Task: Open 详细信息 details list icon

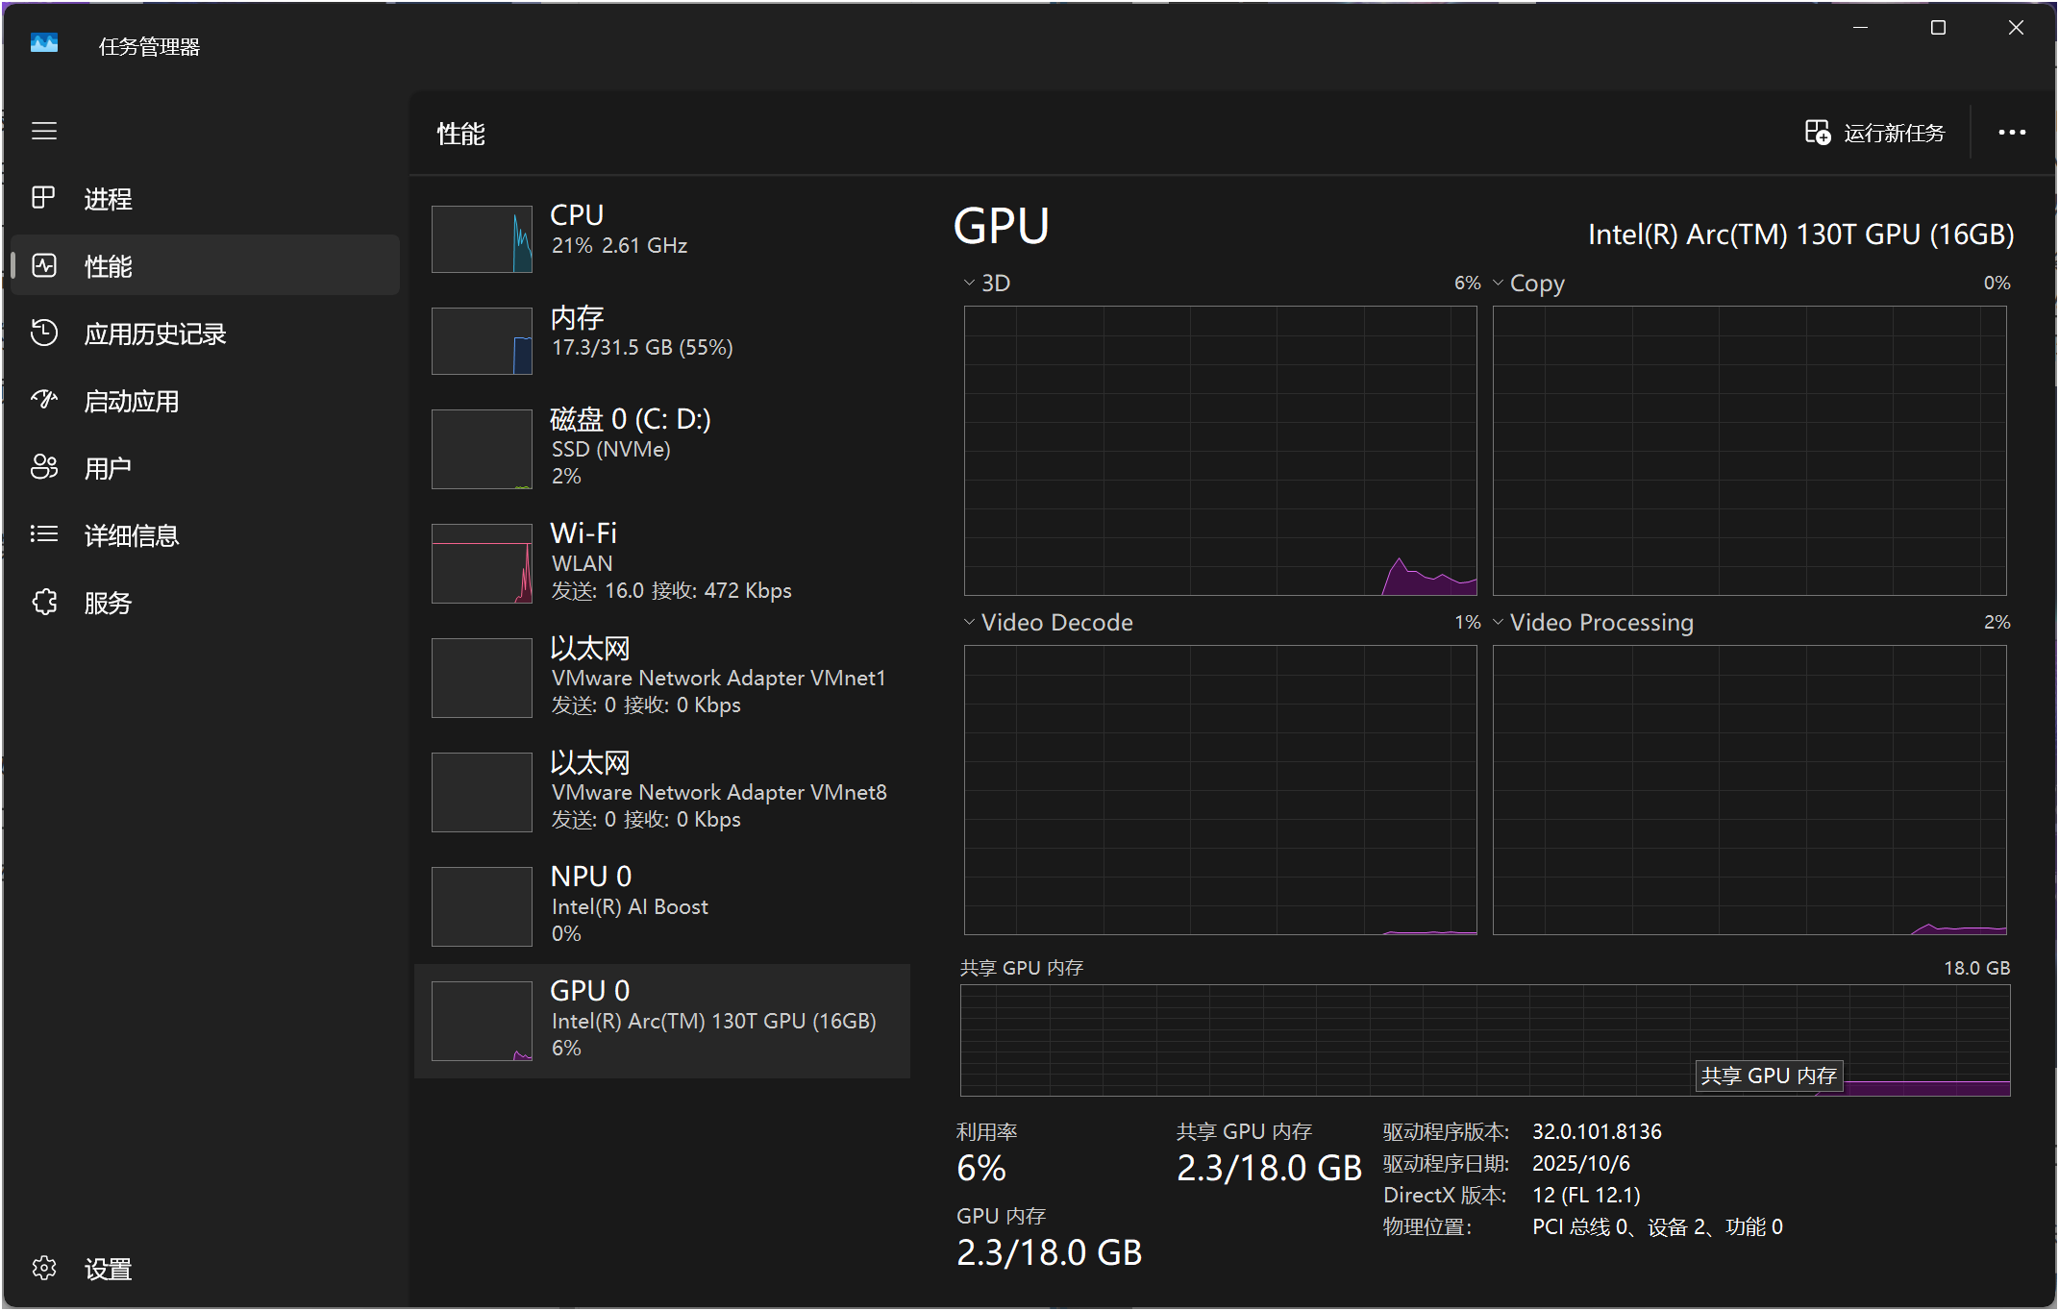Action: (44, 534)
